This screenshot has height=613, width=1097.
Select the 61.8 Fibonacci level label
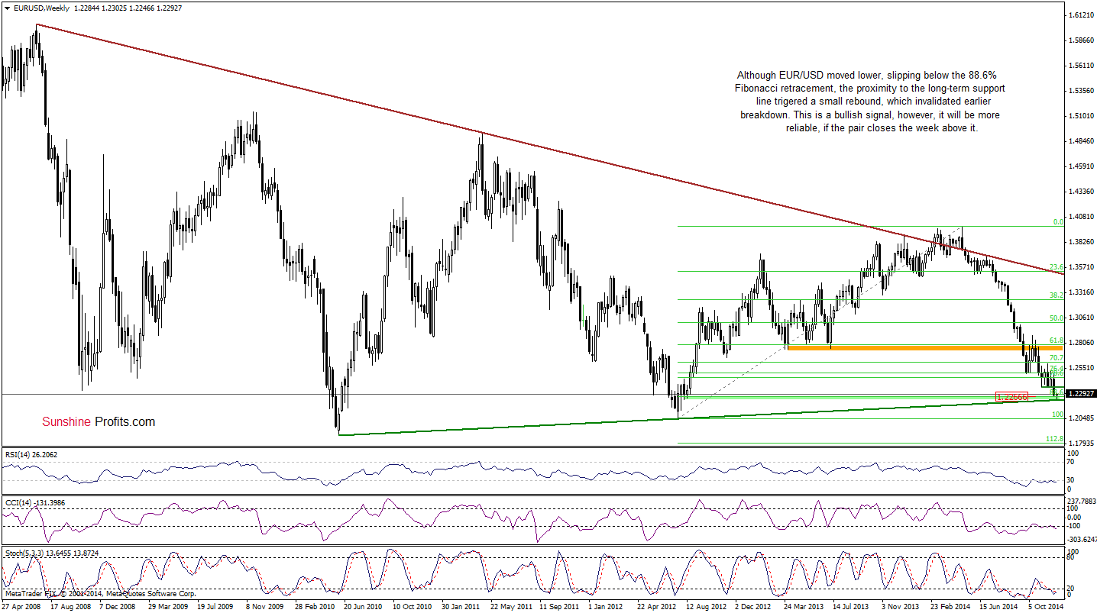click(1057, 340)
